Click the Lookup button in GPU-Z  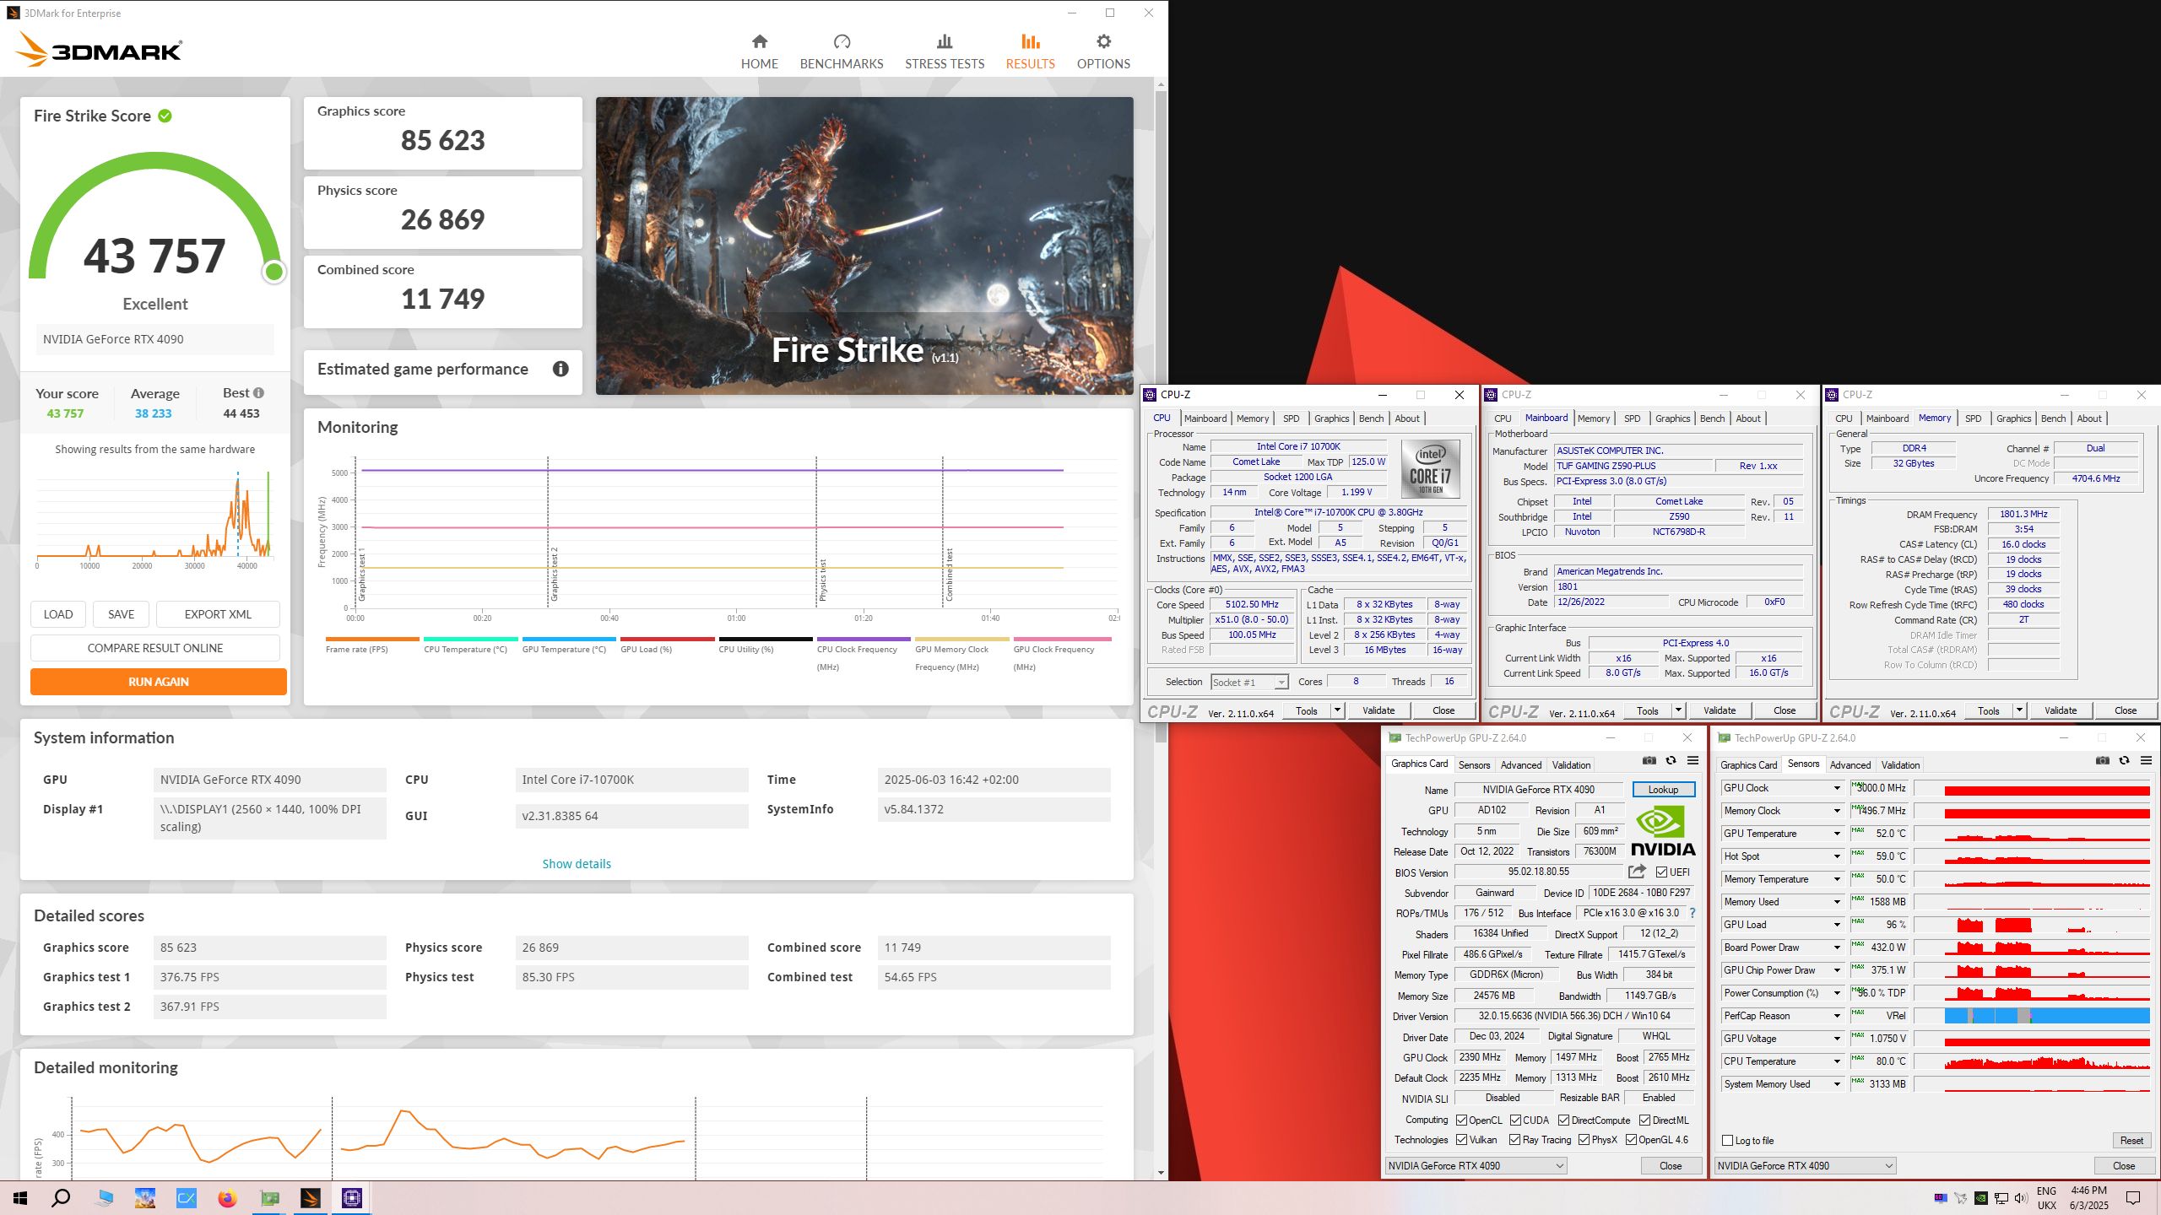pyautogui.click(x=1663, y=790)
